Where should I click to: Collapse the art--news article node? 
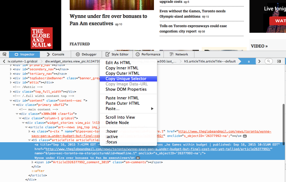tap(26, 127)
